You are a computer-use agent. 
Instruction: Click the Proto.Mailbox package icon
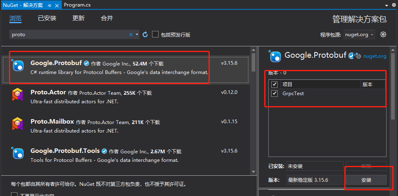coord(18,124)
